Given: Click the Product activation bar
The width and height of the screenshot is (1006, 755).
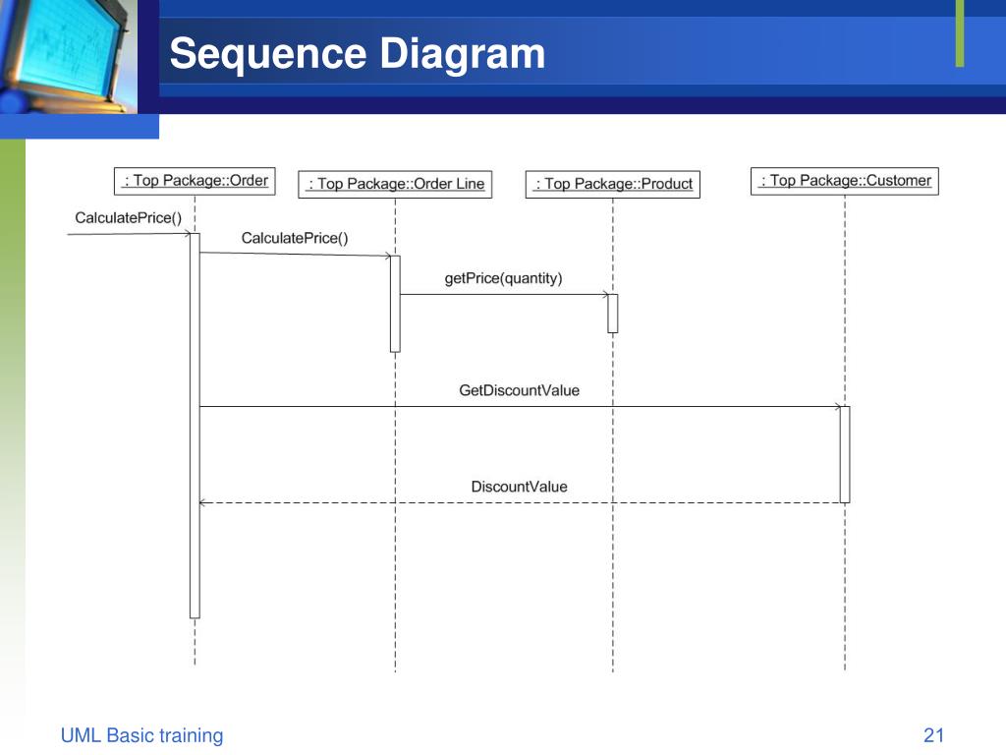Looking at the screenshot, I should [613, 314].
